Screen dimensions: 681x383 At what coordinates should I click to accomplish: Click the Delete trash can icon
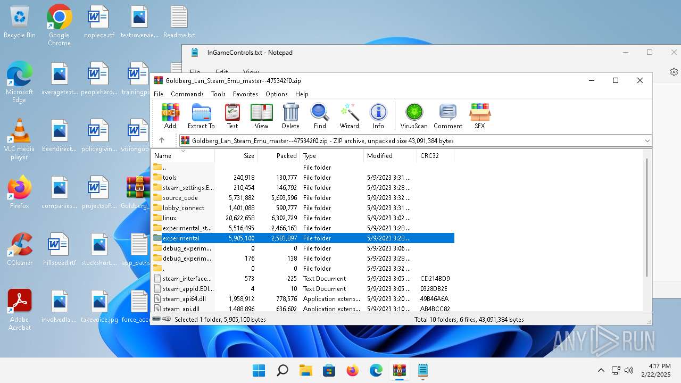(x=290, y=116)
